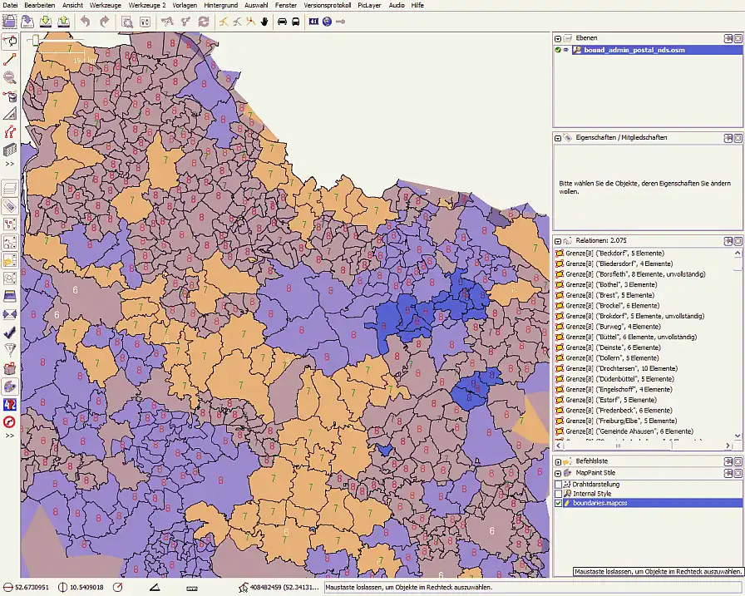The height and width of the screenshot is (596, 745).
Task: Activate the zoom magnifier tool
Action: pos(10,77)
